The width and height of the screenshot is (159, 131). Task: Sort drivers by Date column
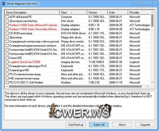point(118,12)
